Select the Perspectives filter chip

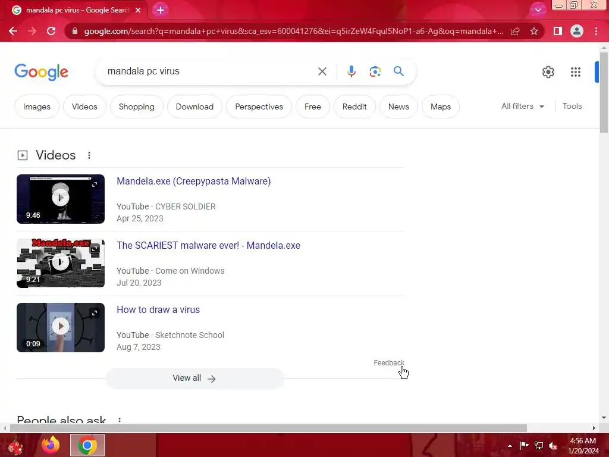tap(259, 107)
